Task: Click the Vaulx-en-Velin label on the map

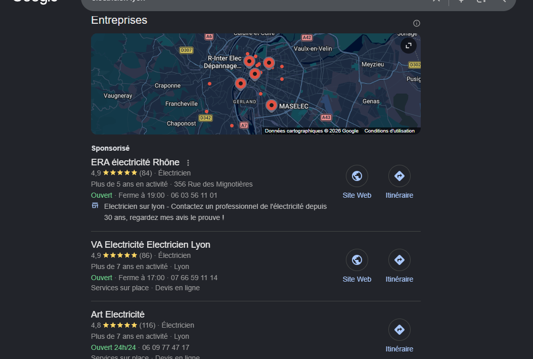Action: (x=313, y=49)
